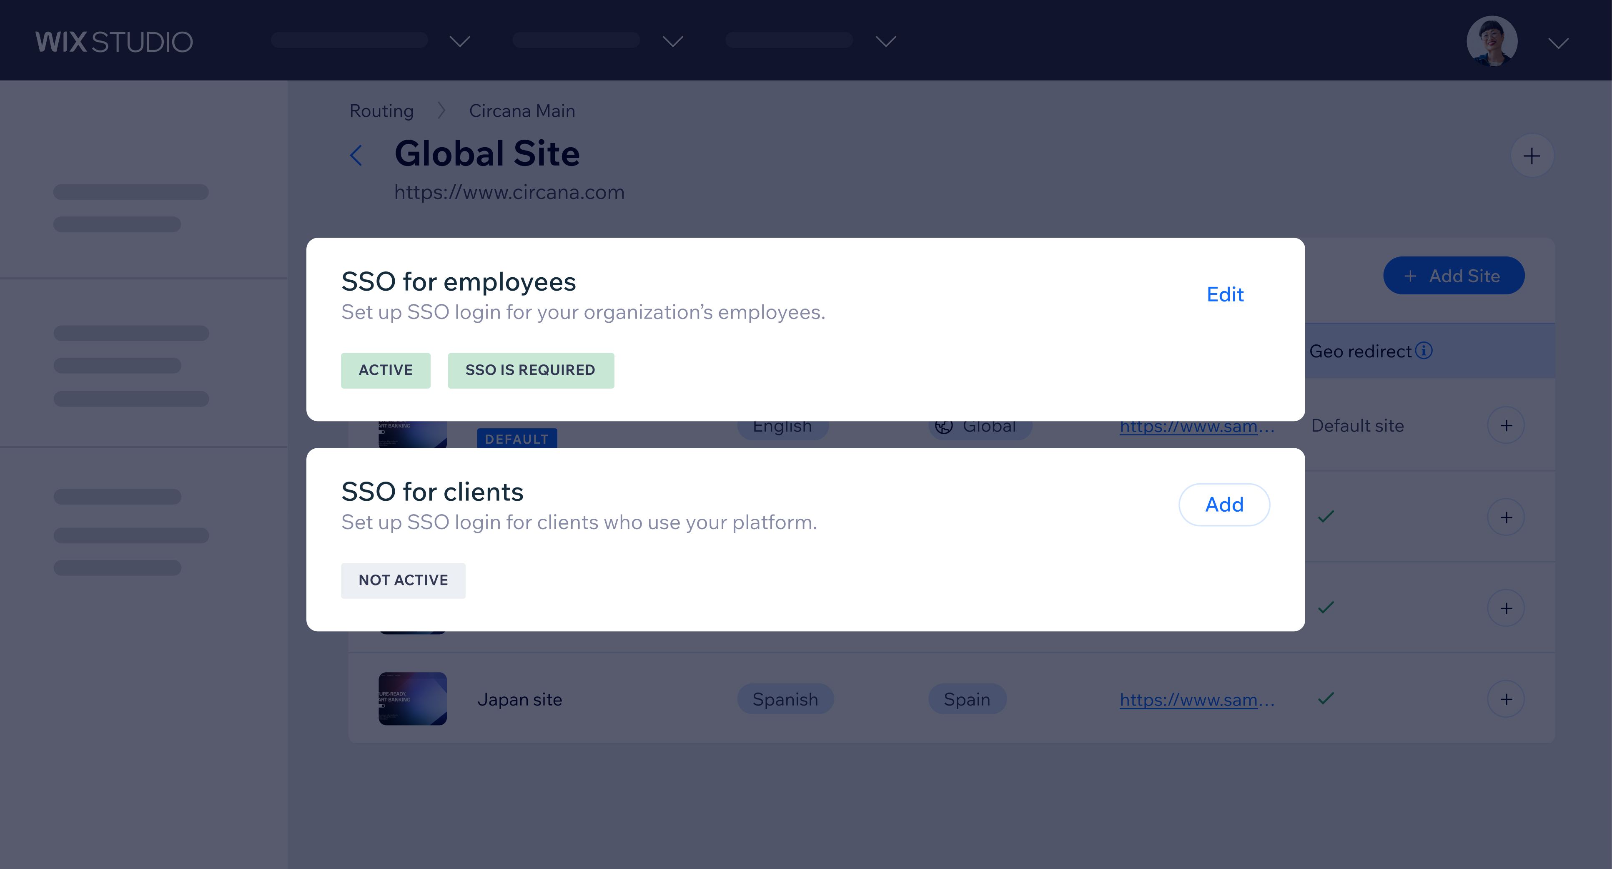The height and width of the screenshot is (869, 1612).
Task: Click the Routing breadcrumb
Action: [381, 111]
